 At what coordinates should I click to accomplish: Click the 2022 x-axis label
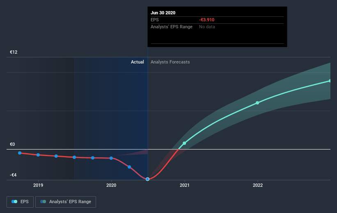[258, 185]
